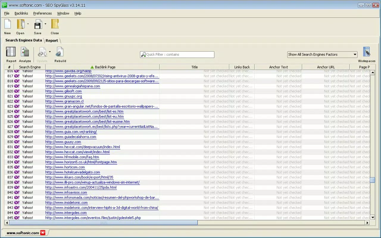The width and height of the screenshot is (381, 238).
Task: Open the www.gramacom.cl backlink
Action: [64, 101]
